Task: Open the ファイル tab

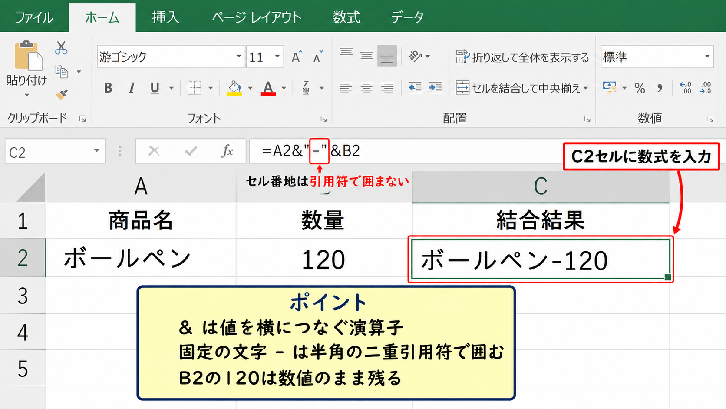Action: pos(34,17)
